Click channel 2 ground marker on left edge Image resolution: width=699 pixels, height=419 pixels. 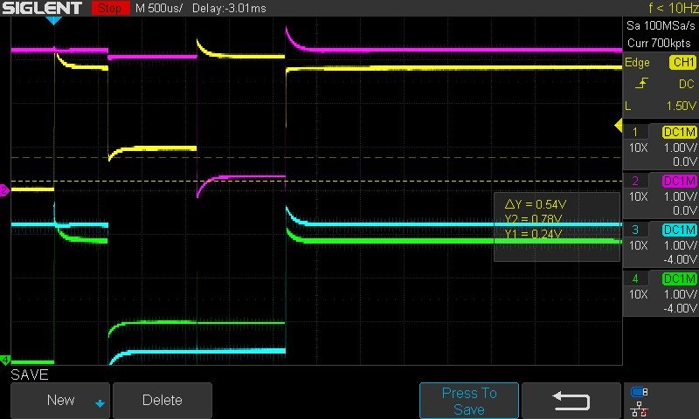coord(4,189)
